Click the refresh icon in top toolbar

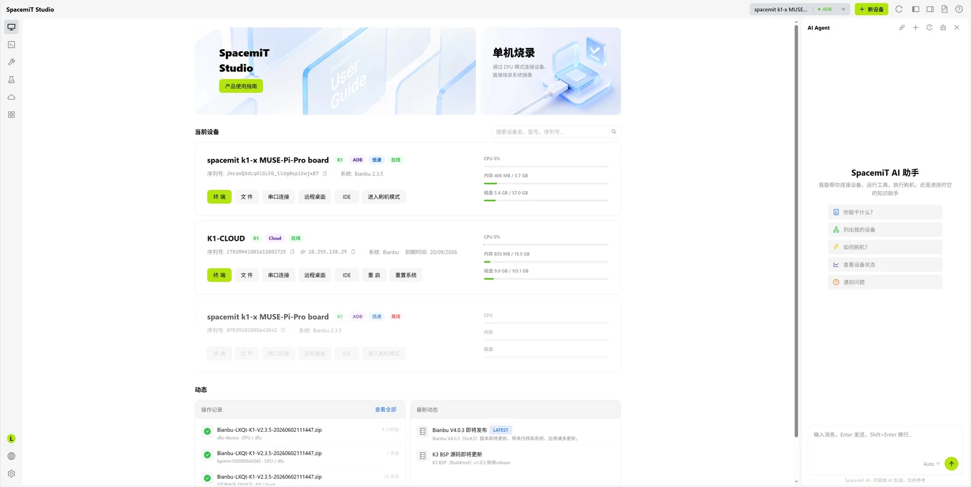pyautogui.click(x=899, y=9)
